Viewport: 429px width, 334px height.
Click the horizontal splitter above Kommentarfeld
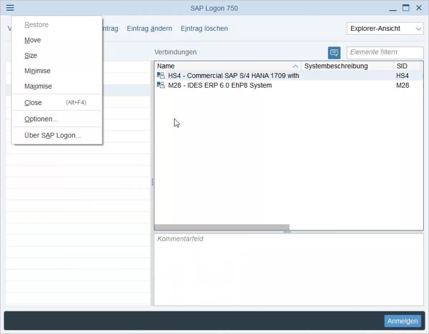tap(287, 232)
